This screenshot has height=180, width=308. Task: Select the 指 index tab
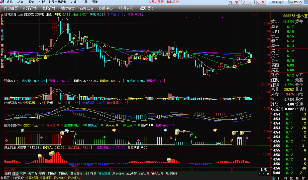click(303, 178)
